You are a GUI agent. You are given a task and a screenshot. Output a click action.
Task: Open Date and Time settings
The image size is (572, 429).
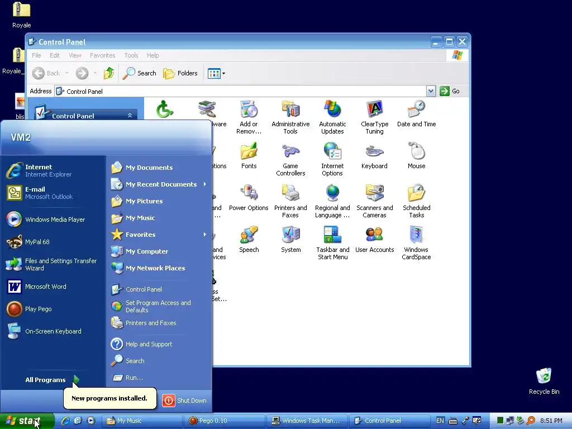tap(416, 113)
